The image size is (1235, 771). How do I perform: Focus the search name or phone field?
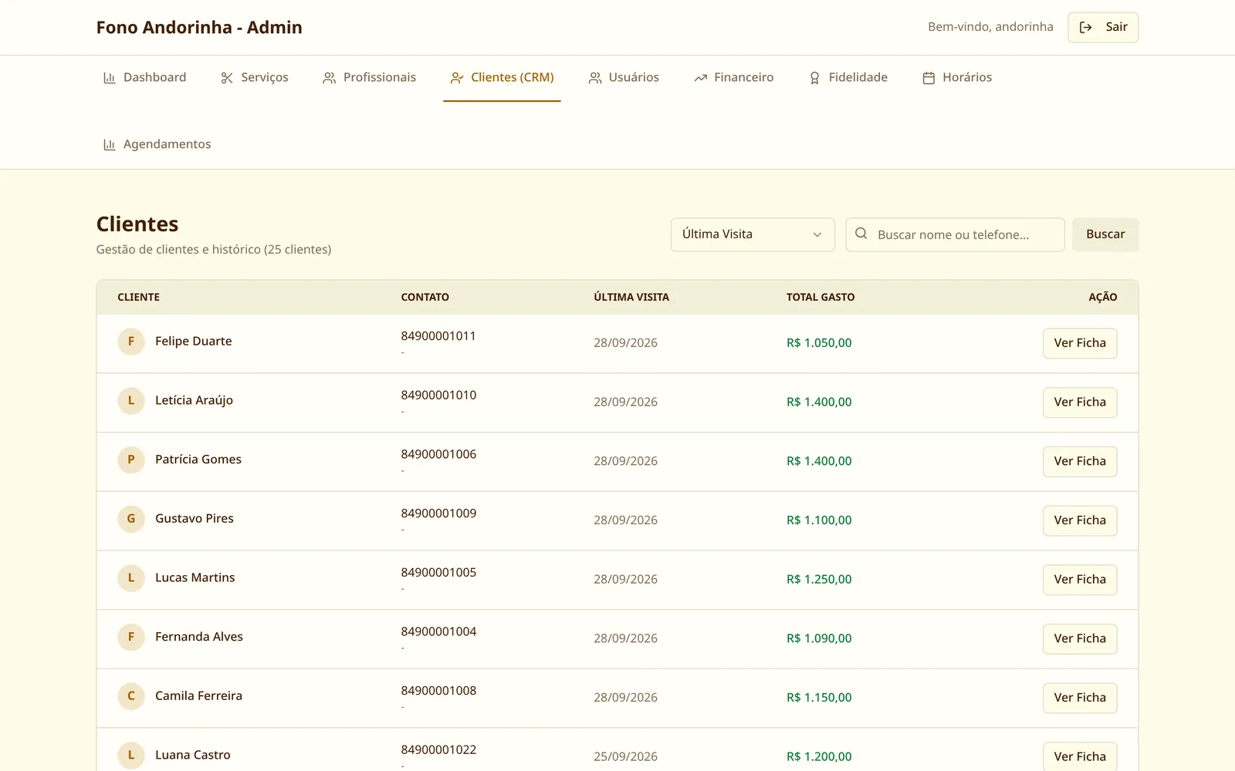(x=955, y=234)
